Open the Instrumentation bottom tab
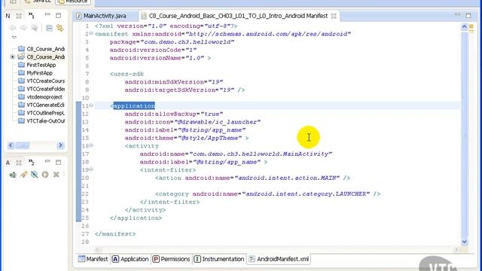This screenshot has height=271, width=482. (x=219, y=259)
